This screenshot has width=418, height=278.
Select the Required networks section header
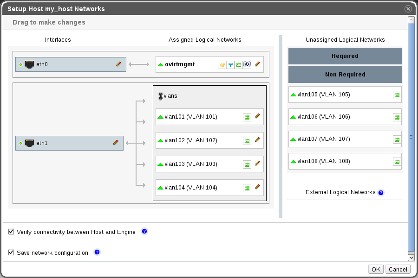tap(345, 56)
